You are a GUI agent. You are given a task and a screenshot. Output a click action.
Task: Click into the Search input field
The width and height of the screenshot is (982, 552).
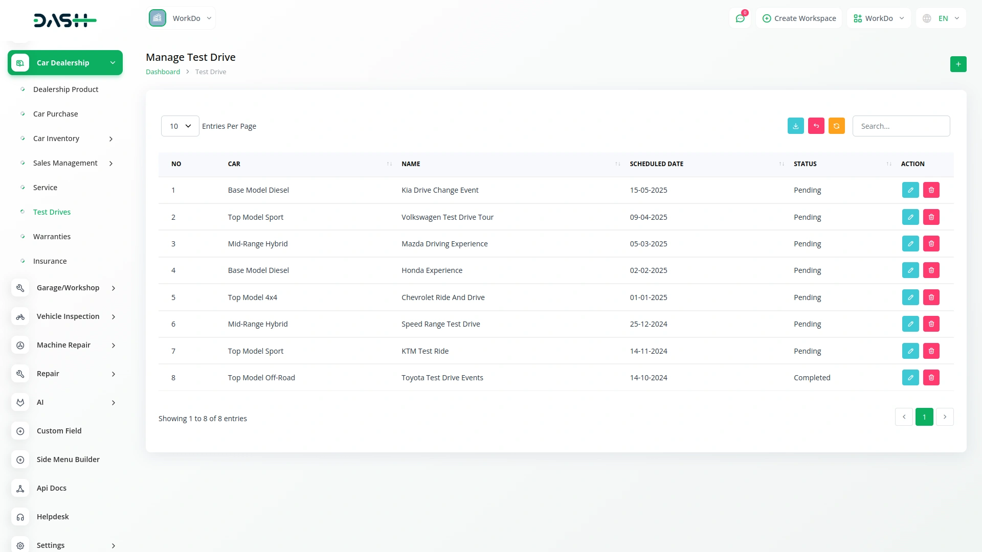[901, 126]
